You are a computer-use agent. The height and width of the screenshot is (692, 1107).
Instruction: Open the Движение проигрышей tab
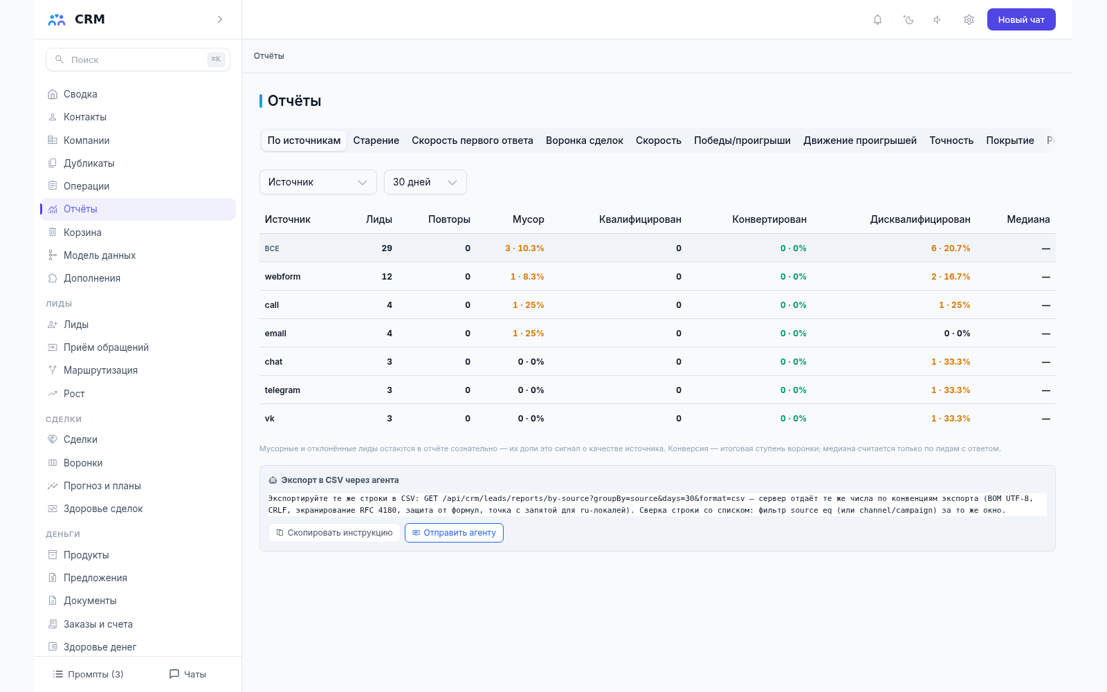click(x=860, y=140)
